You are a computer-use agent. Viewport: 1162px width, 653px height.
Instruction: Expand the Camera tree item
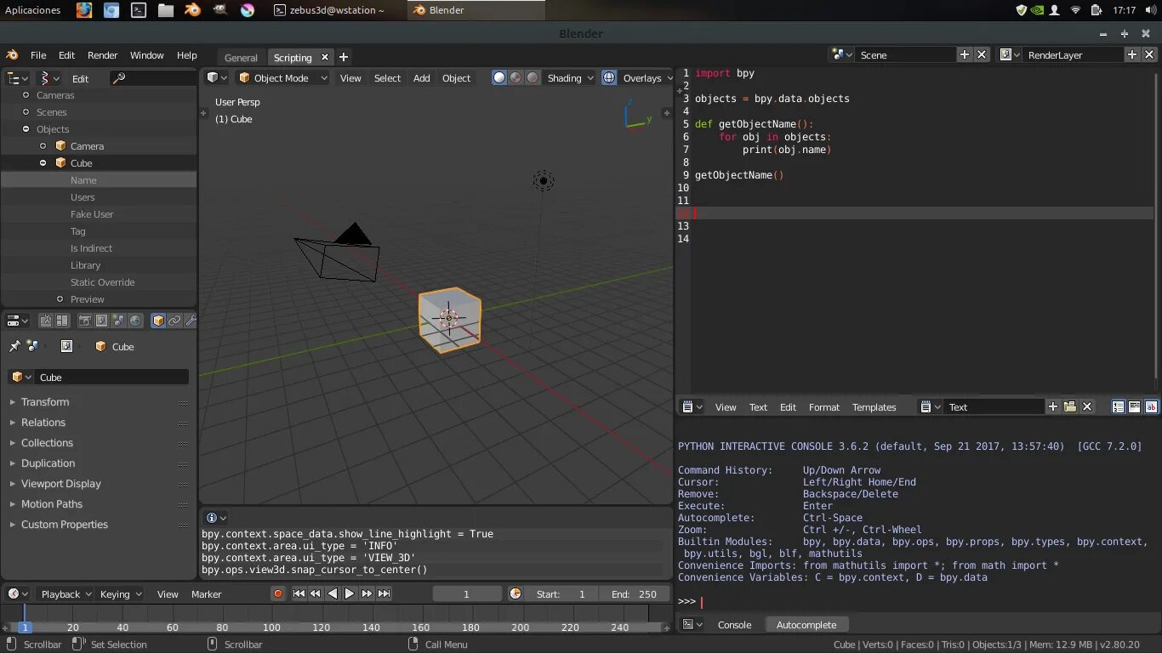(43, 145)
